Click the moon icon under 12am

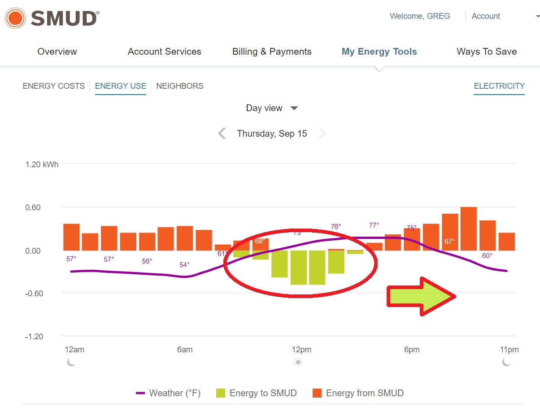[71, 362]
